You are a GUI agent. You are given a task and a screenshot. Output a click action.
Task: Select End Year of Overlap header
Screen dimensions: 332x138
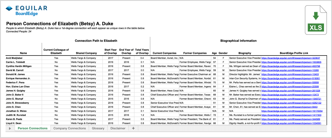(x=126, y=51)
